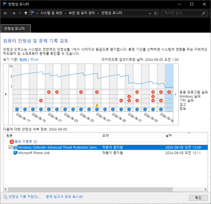Go back using the back arrow

[5, 13]
